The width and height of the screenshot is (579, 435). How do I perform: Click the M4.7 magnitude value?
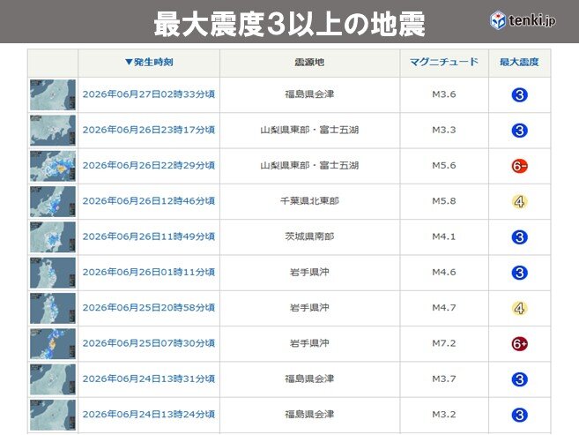click(444, 308)
